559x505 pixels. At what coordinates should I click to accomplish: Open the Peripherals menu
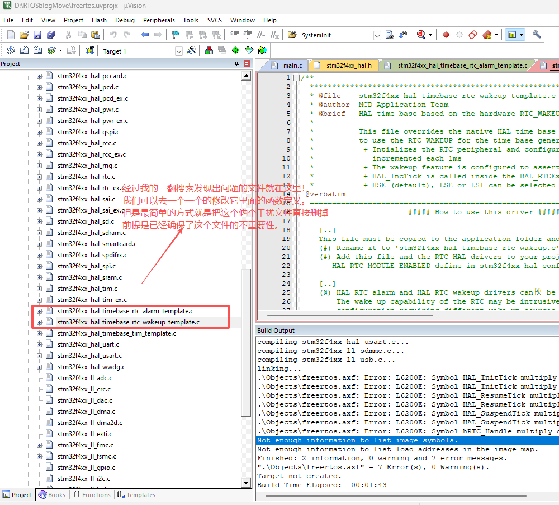coord(159,20)
